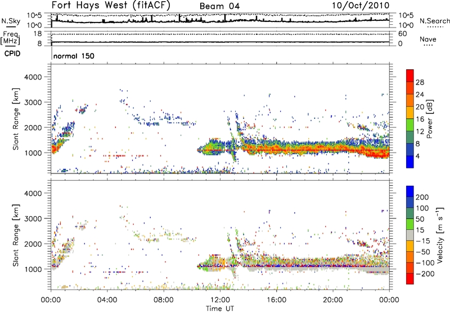Click the Slant Range label of power panel

(16, 119)
